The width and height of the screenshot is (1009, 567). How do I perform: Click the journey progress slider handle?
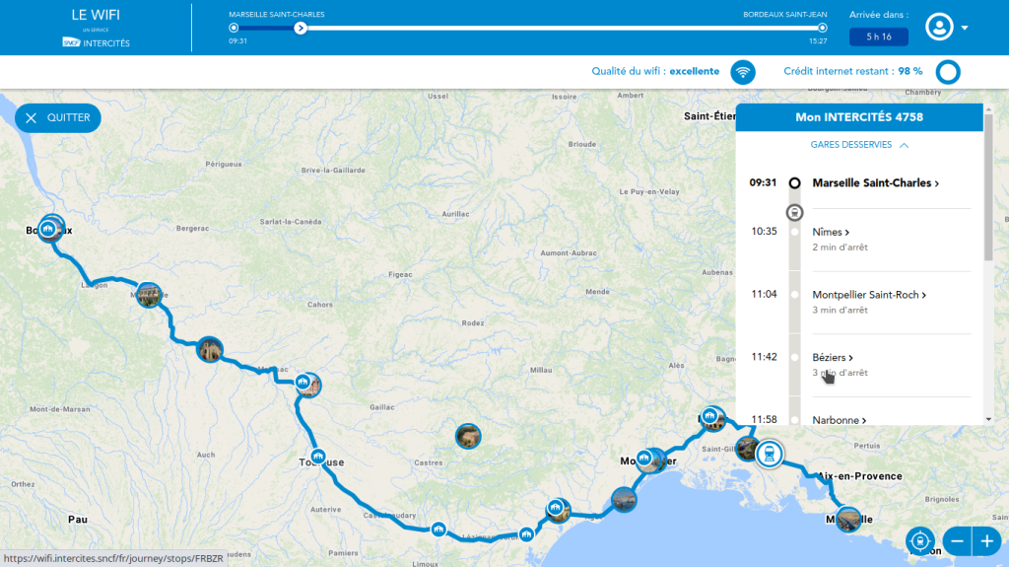(x=301, y=28)
